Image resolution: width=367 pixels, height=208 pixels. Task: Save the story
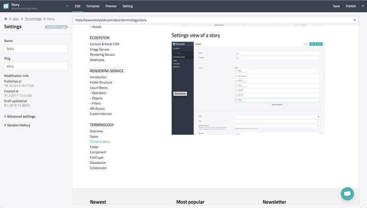tap(336, 6)
